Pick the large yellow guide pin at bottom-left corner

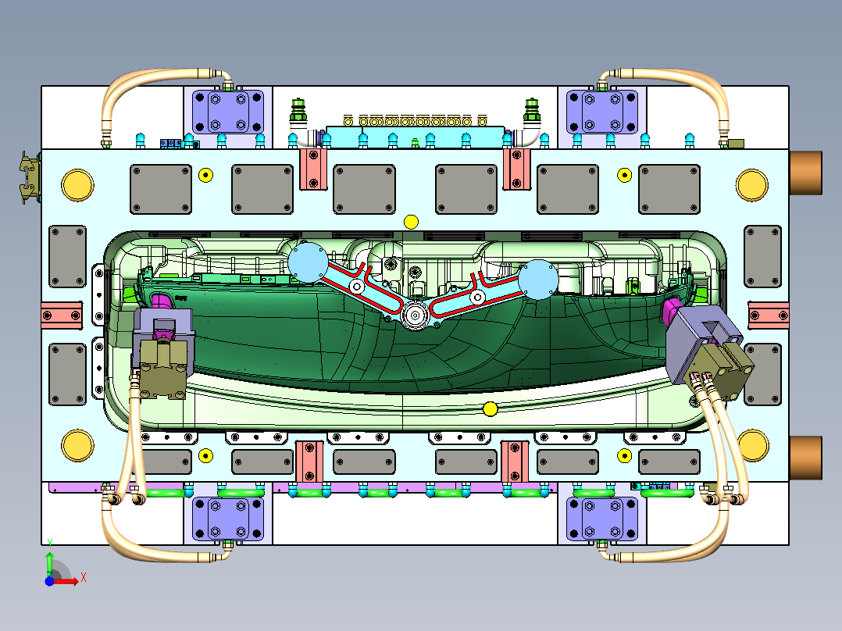78,445
